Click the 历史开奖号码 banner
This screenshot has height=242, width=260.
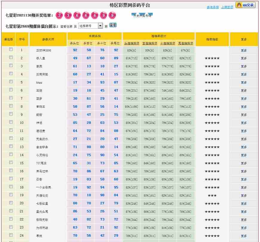142,15
